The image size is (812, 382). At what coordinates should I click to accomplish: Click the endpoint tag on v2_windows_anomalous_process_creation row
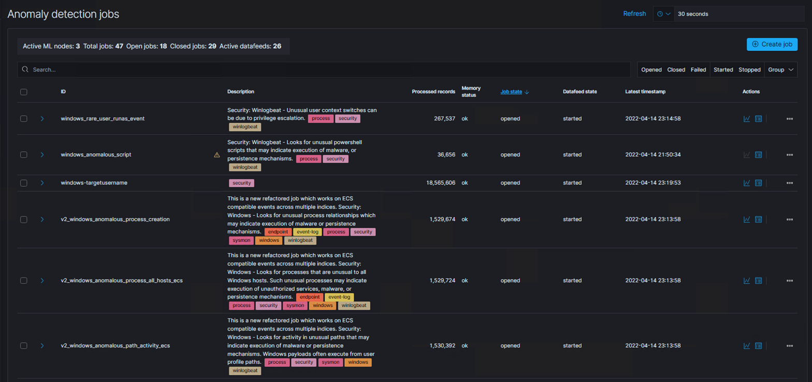(x=278, y=232)
